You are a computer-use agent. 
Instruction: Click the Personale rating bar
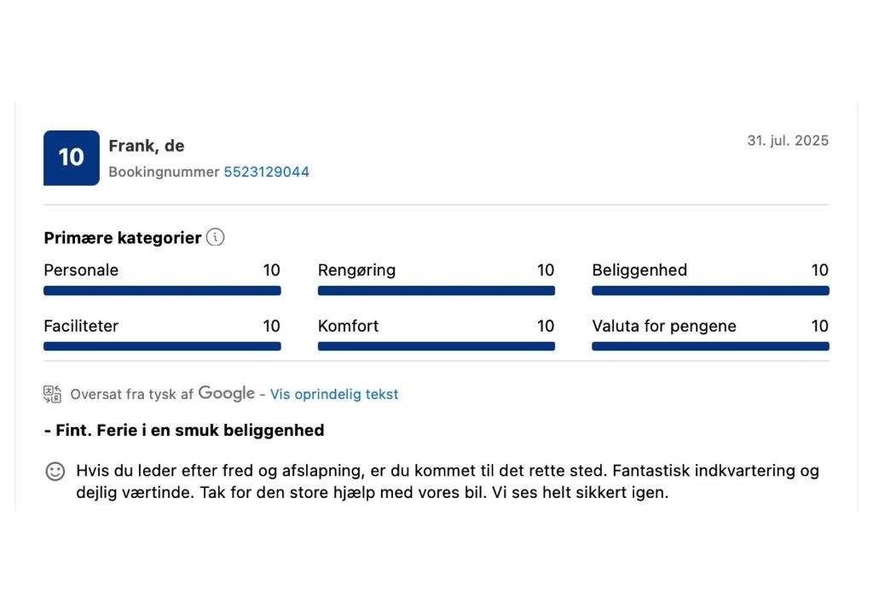pos(162,290)
